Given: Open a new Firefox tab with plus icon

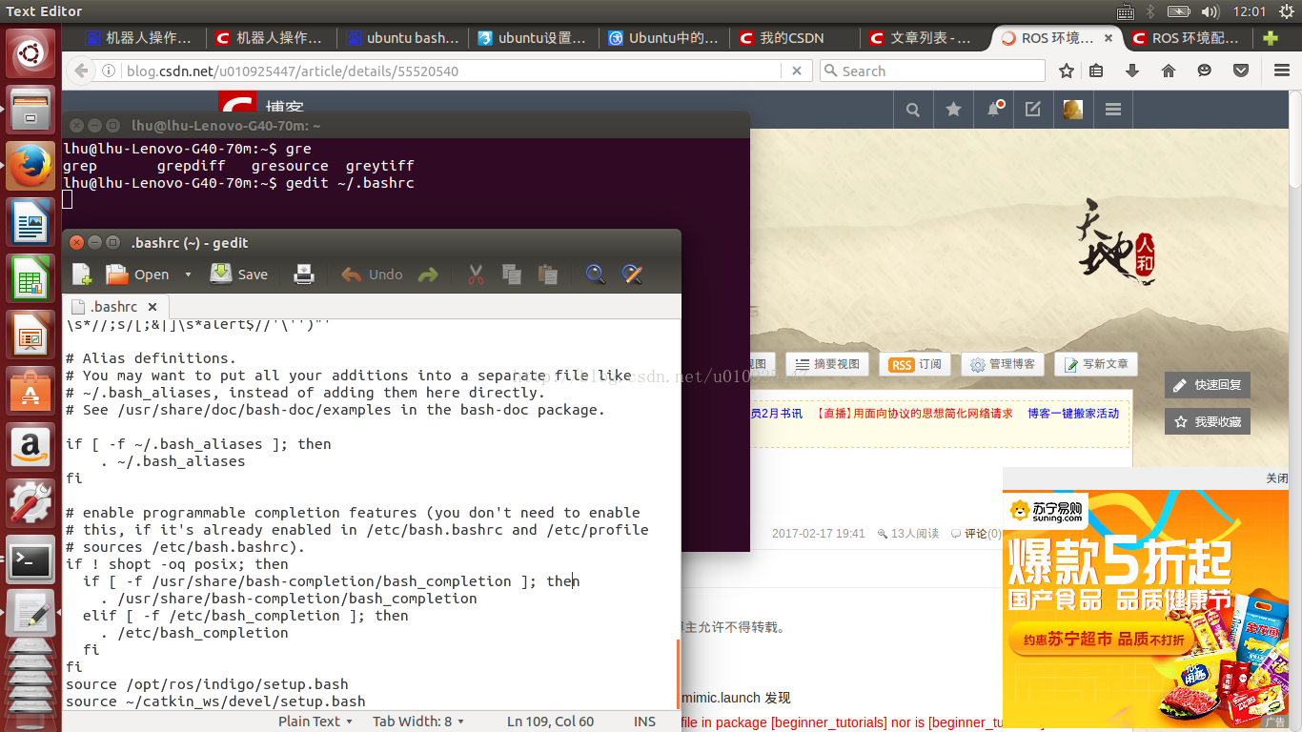Looking at the screenshot, I should tap(1271, 38).
